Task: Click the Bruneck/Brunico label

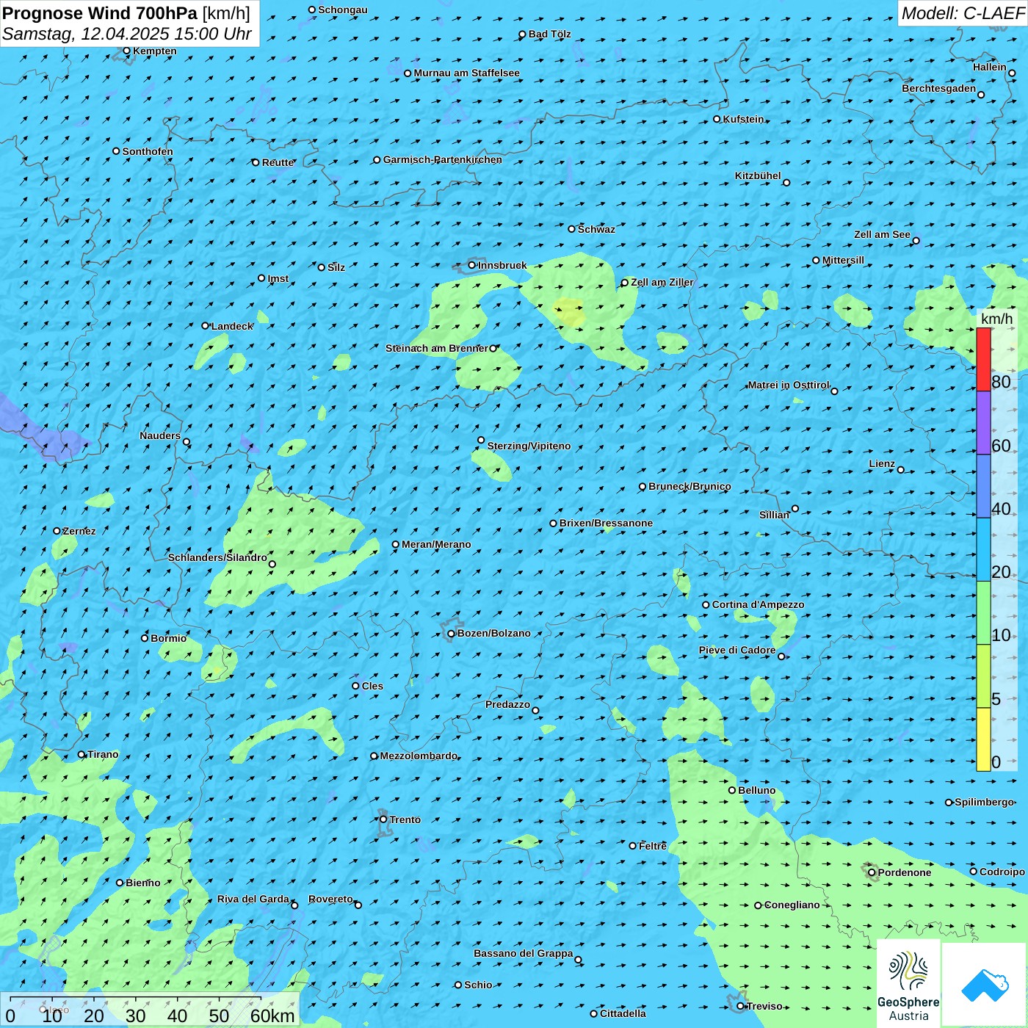Action: pyautogui.click(x=689, y=486)
